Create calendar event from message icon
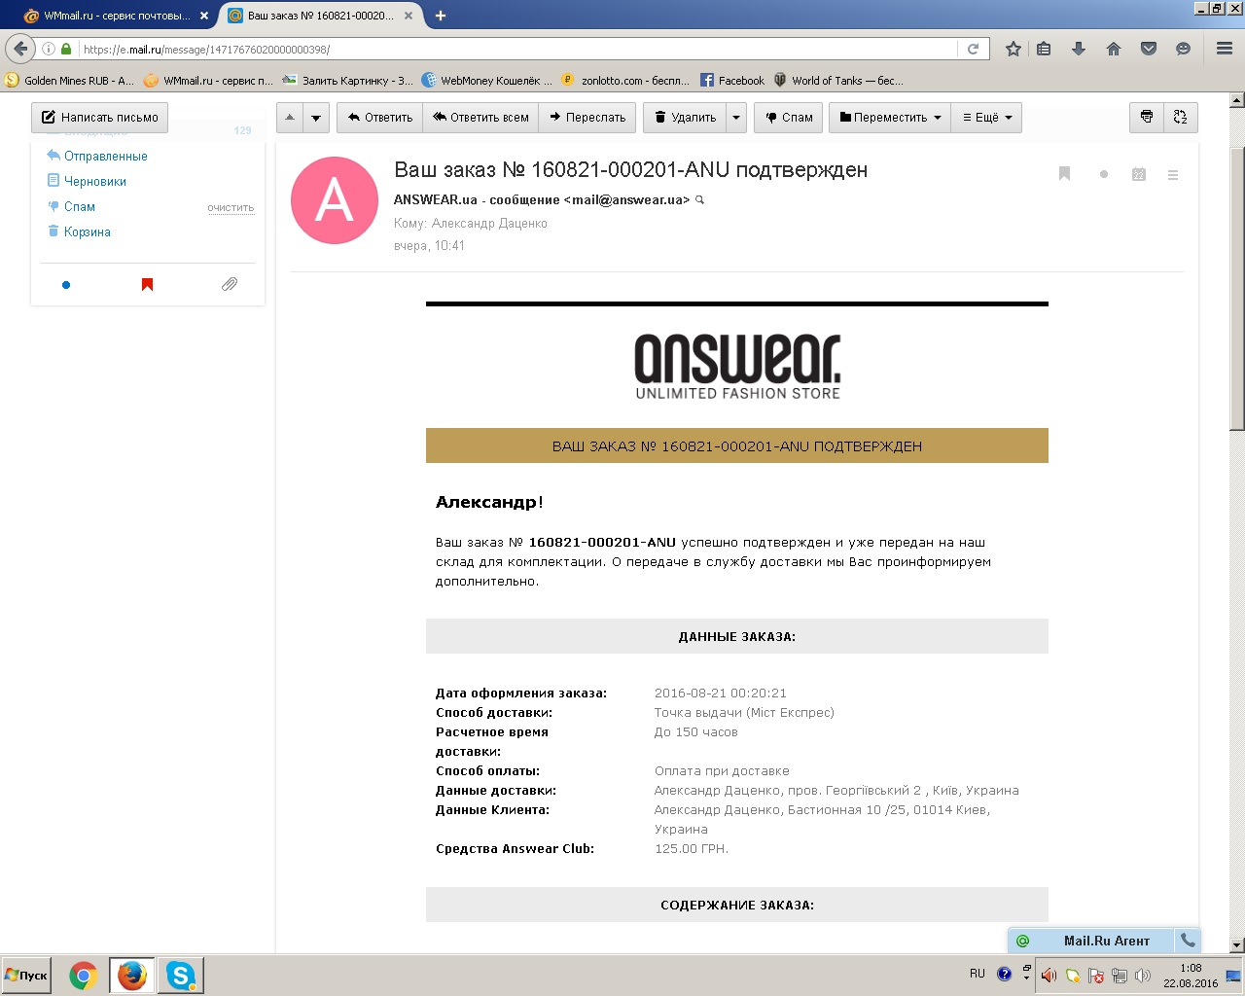The width and height of the screenshot is (1245, 996). 1138,175
